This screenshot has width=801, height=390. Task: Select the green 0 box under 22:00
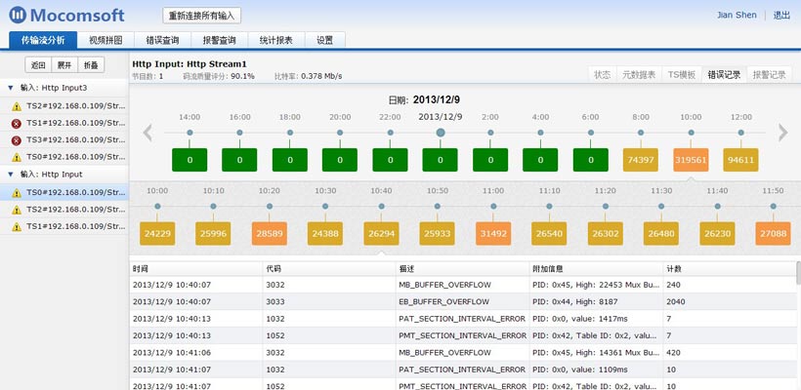391,160
